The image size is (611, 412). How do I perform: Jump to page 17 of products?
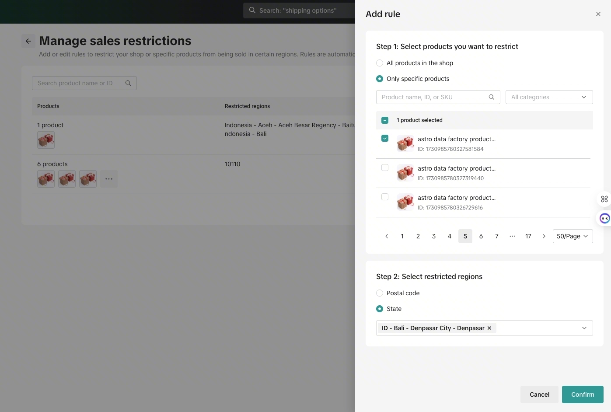(528, 236)
